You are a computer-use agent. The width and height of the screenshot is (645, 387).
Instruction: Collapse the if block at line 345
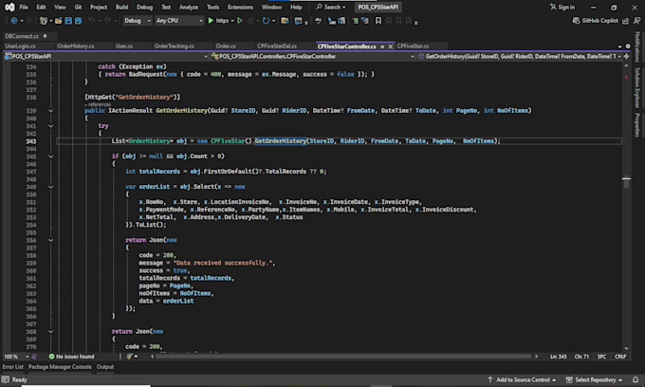coord(50,157)
